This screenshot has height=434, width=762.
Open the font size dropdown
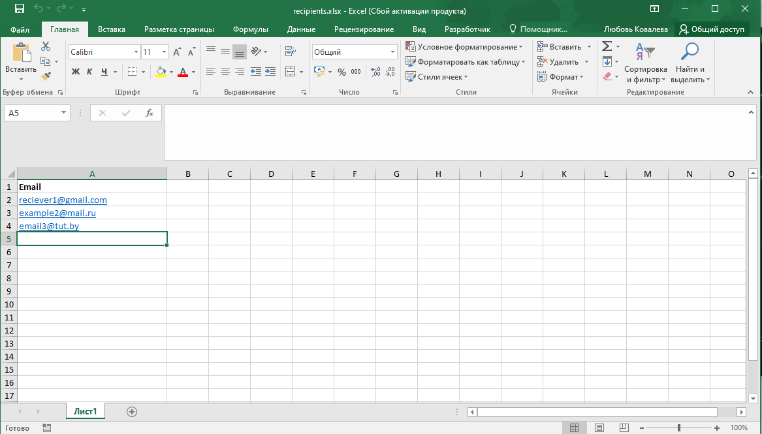(x=165, y=52)
